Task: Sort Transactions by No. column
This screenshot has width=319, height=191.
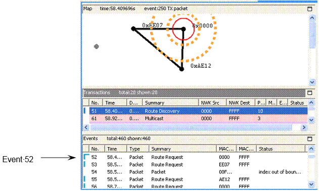Action: click(96, 103)
